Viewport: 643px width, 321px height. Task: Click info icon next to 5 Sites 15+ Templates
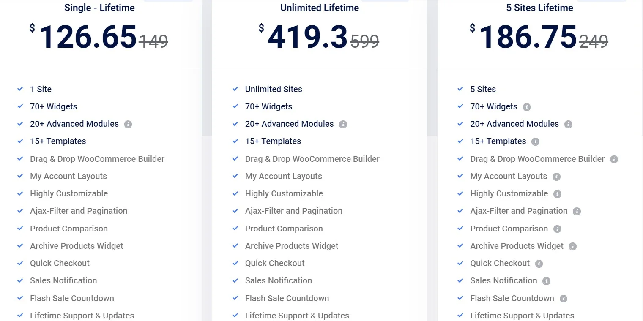point(536,142)
